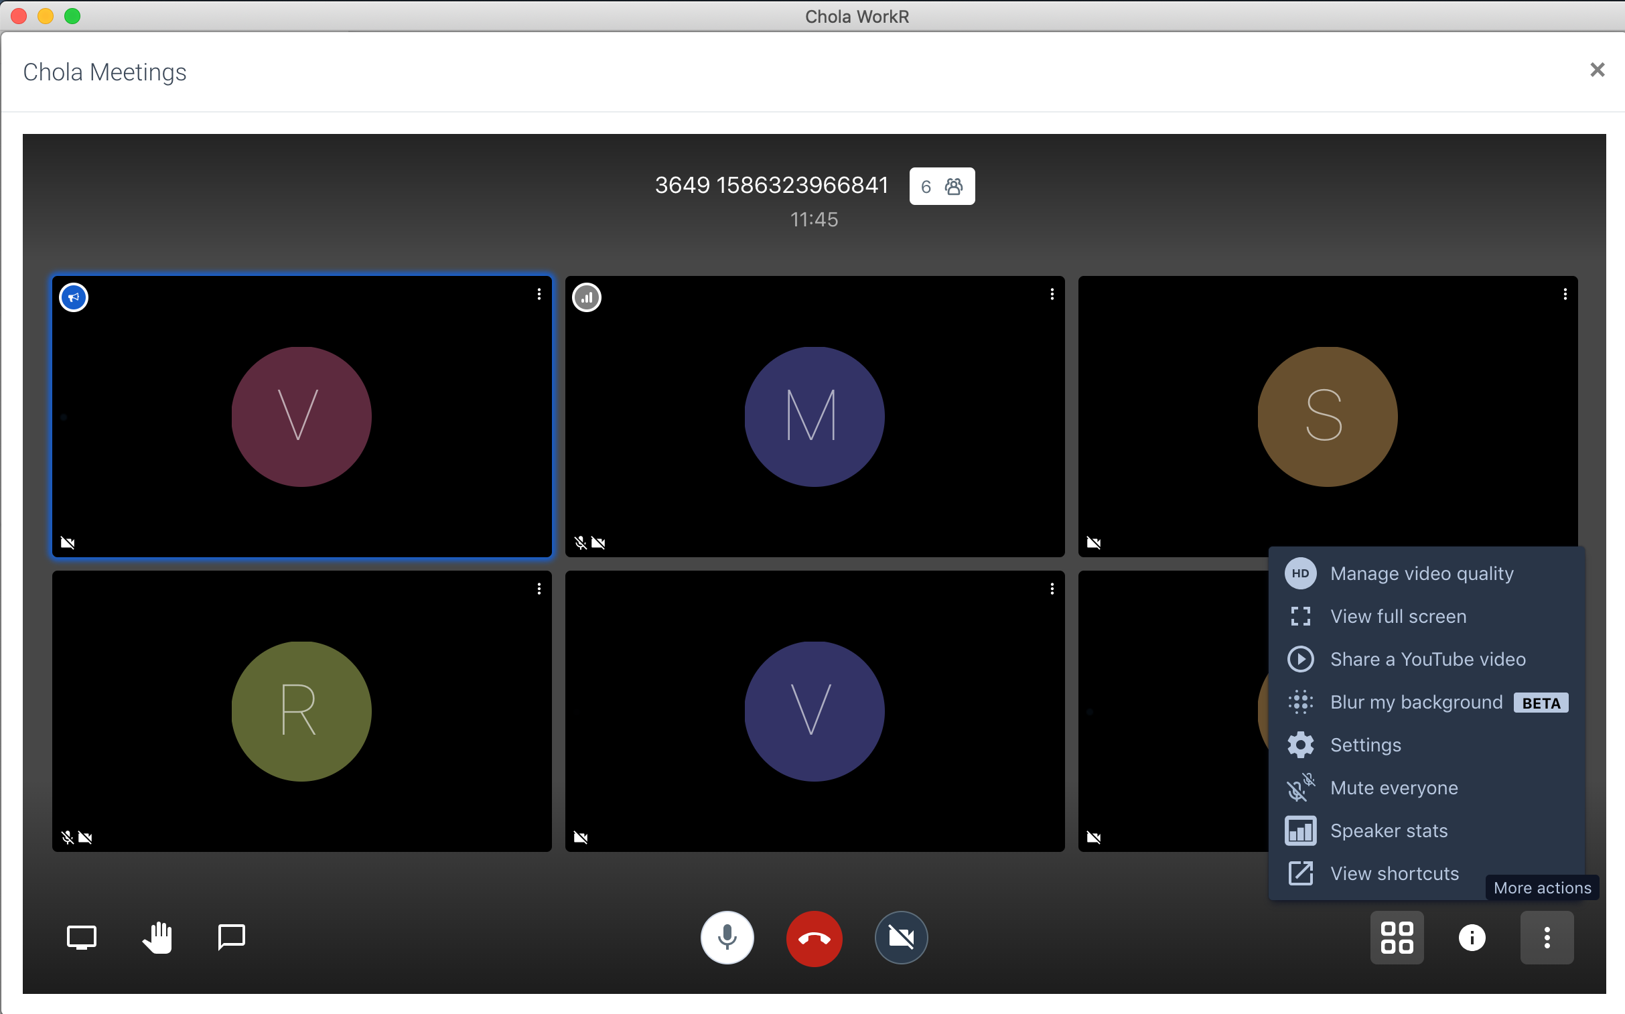Select the blue V participant avatar
Screen dimensions: 1625x1014
point(815,711)
